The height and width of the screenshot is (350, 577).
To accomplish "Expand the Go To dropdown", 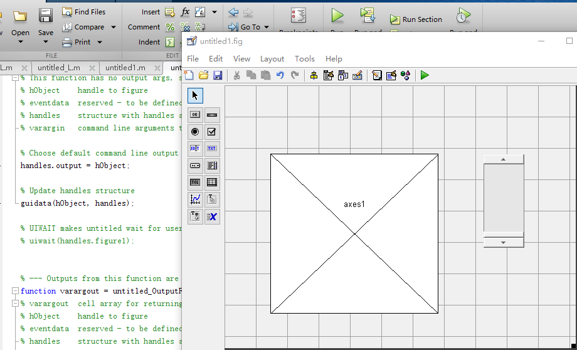I will pos(267,27).
